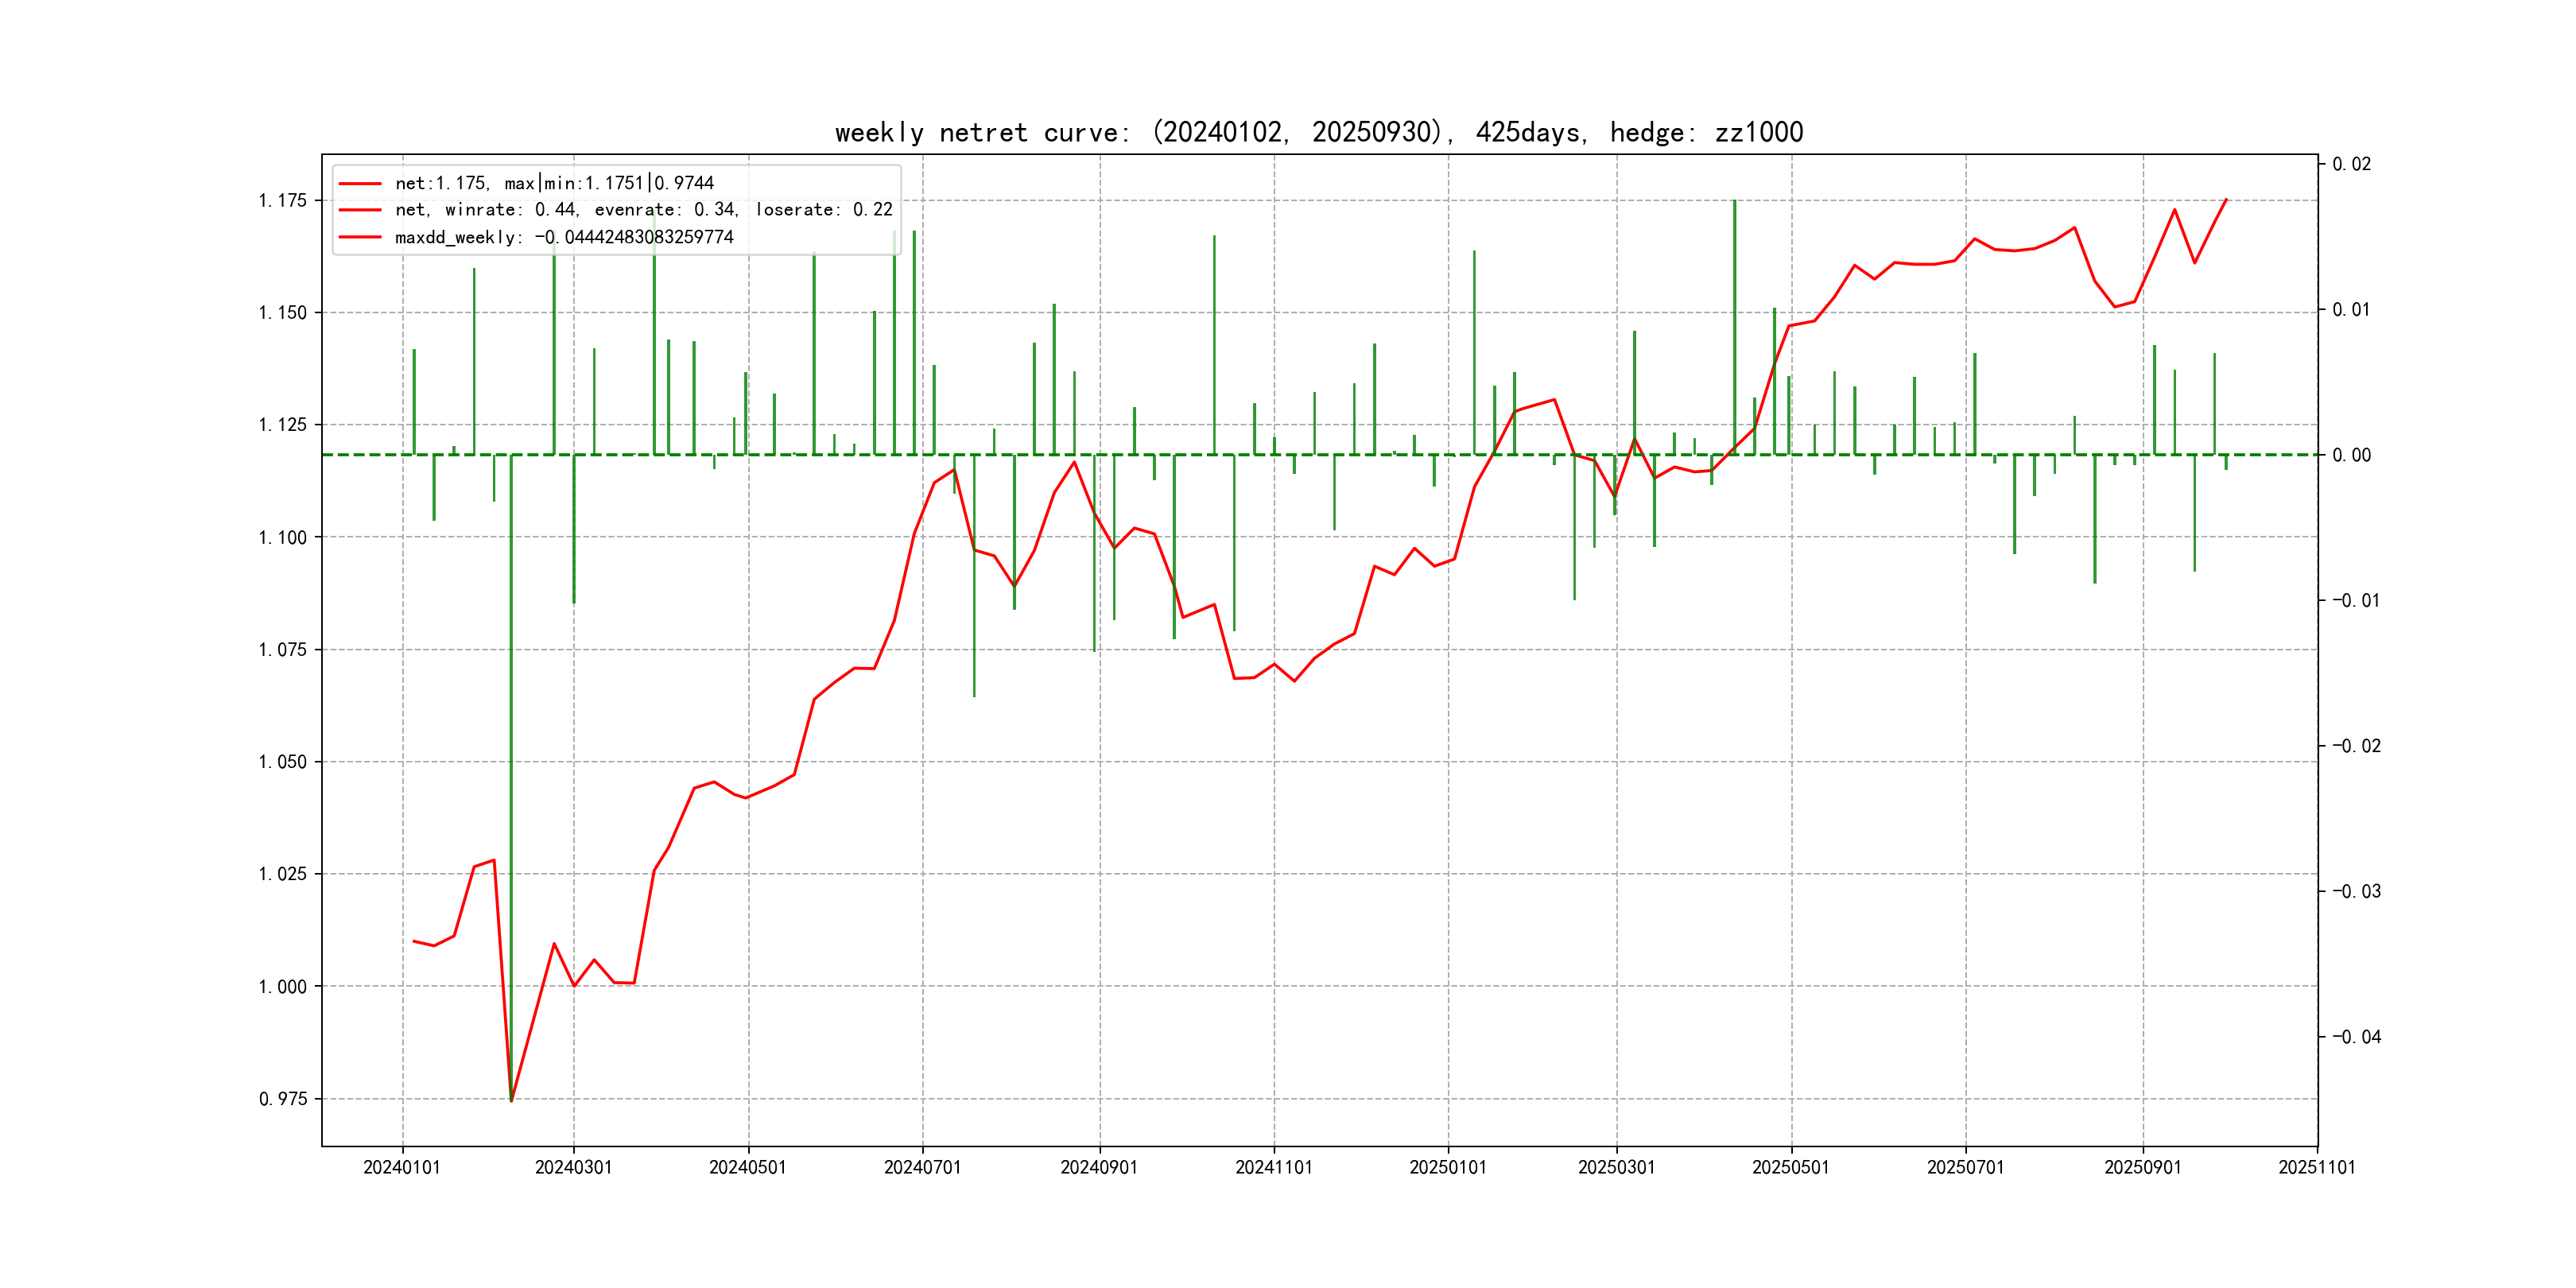Image resolution: width=2576 pixels, height=1288 pixels.
Task: Click the legend entry 'net:1.175, max|min'
Action: (554, 183)
